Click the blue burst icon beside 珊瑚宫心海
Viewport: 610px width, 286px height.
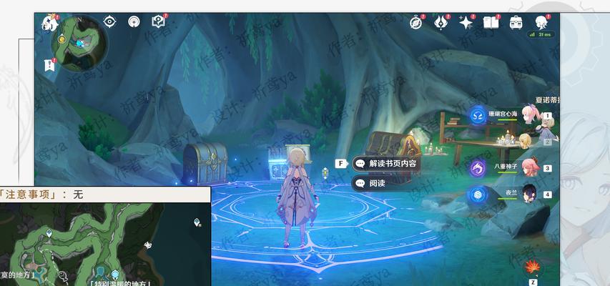pyautogui.click(x=478, y=116)
